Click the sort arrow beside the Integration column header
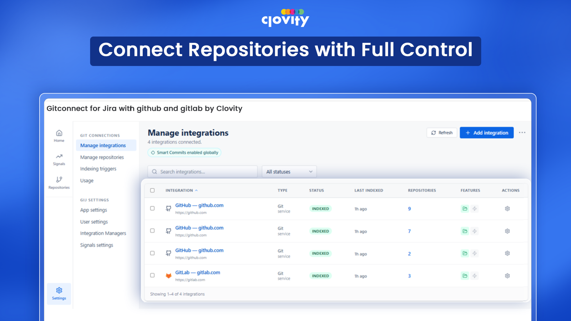The height and width of the screenshot is (321, 571). (x=196, y=190)
